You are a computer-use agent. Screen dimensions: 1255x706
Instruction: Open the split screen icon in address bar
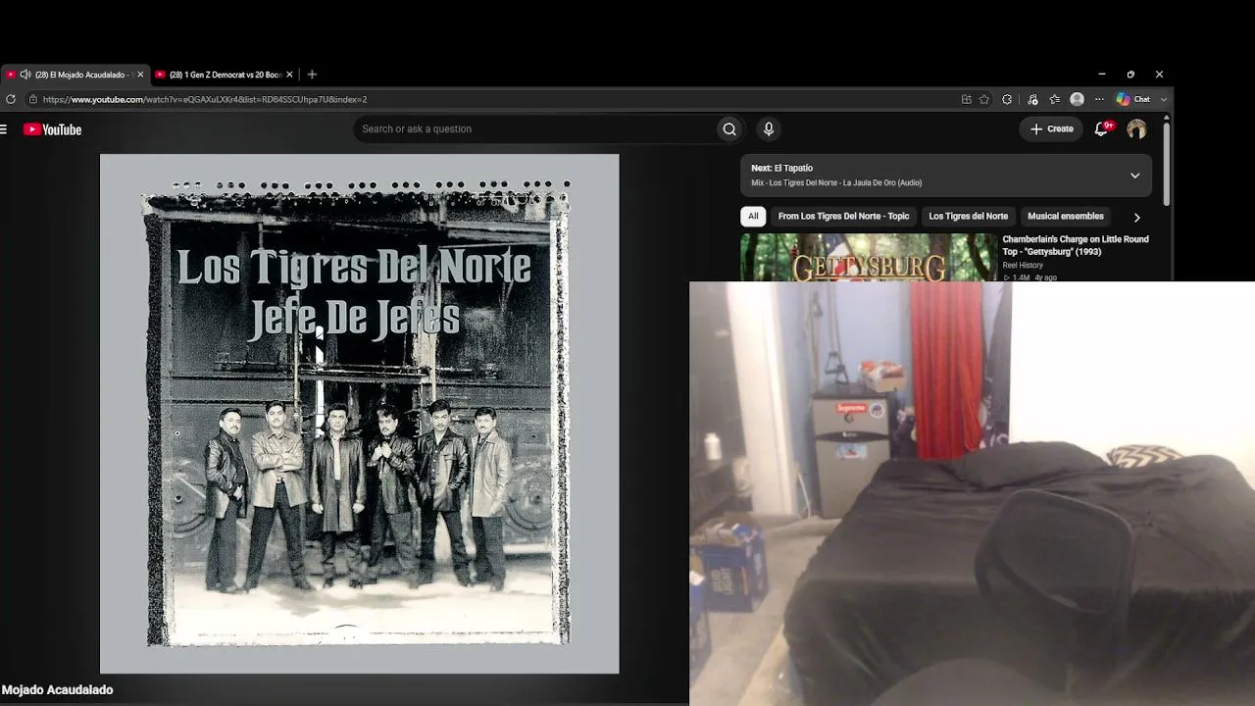tap(966, 99)
